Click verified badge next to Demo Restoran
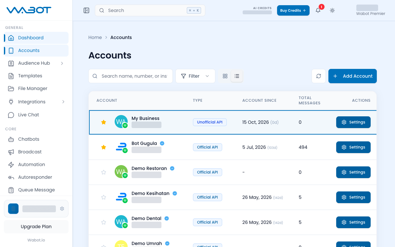This screenshot has height=247, width=395. 172,168
